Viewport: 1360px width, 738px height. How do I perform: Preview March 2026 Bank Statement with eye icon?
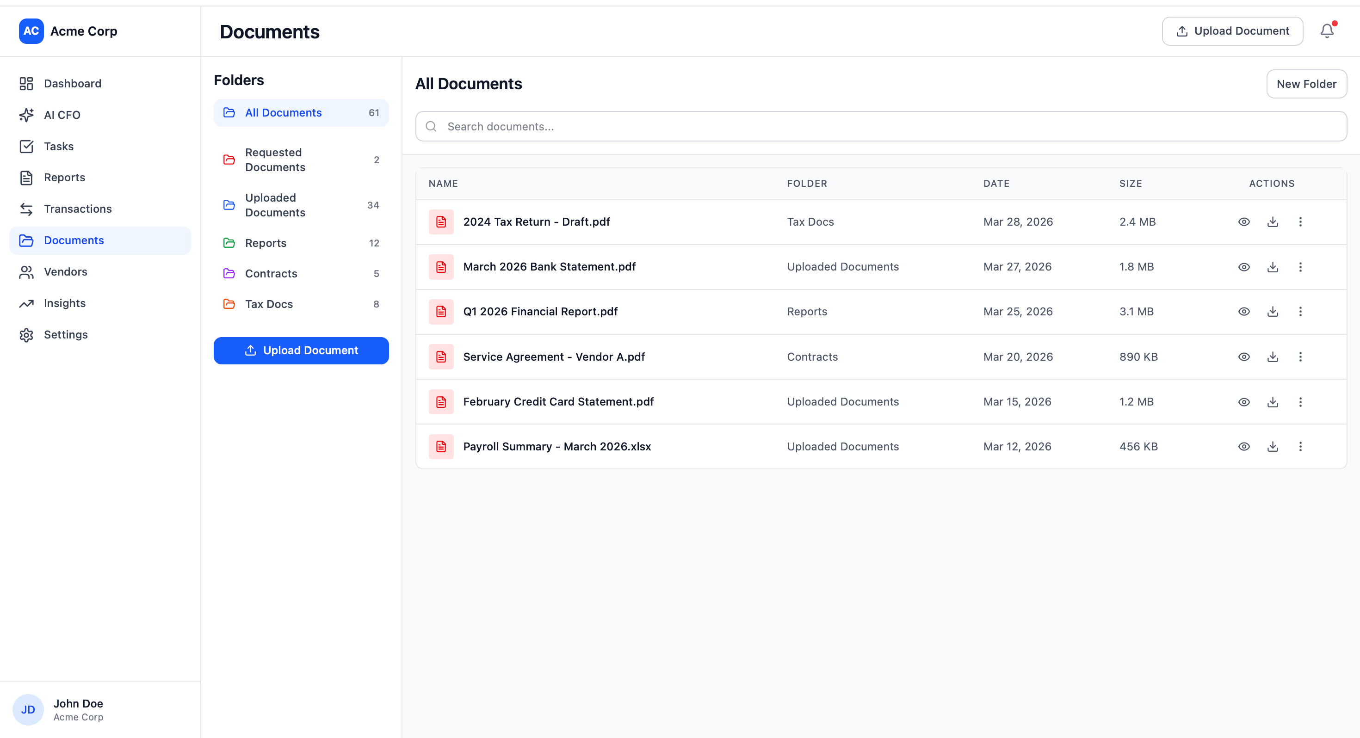click(x=1244, y=267)
